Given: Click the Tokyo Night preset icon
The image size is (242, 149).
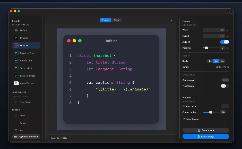Looking at the screenshot, I should tap(16, 68).
